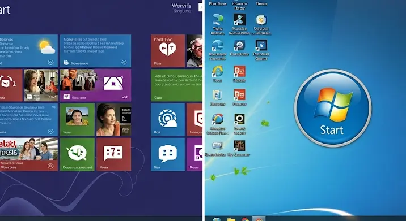Click the large round Start button
406x221 pixels.
pyautogui.click(x=333, y=108)
